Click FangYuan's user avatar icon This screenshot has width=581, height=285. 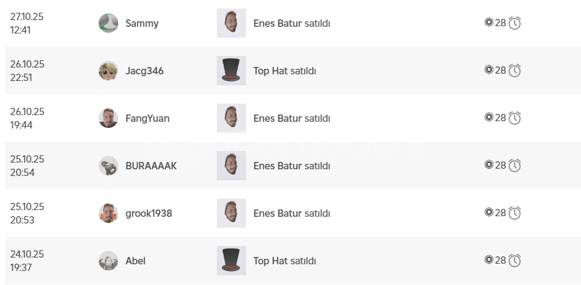click(x=108, y=118)
